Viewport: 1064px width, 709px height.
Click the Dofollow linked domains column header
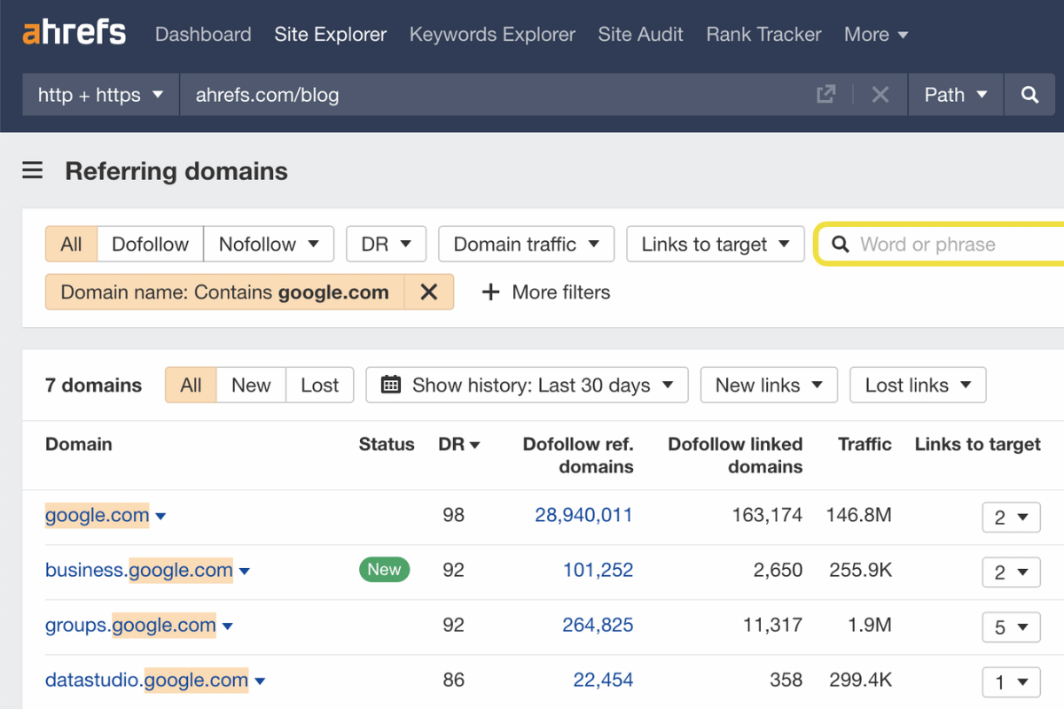pos(735,456)
